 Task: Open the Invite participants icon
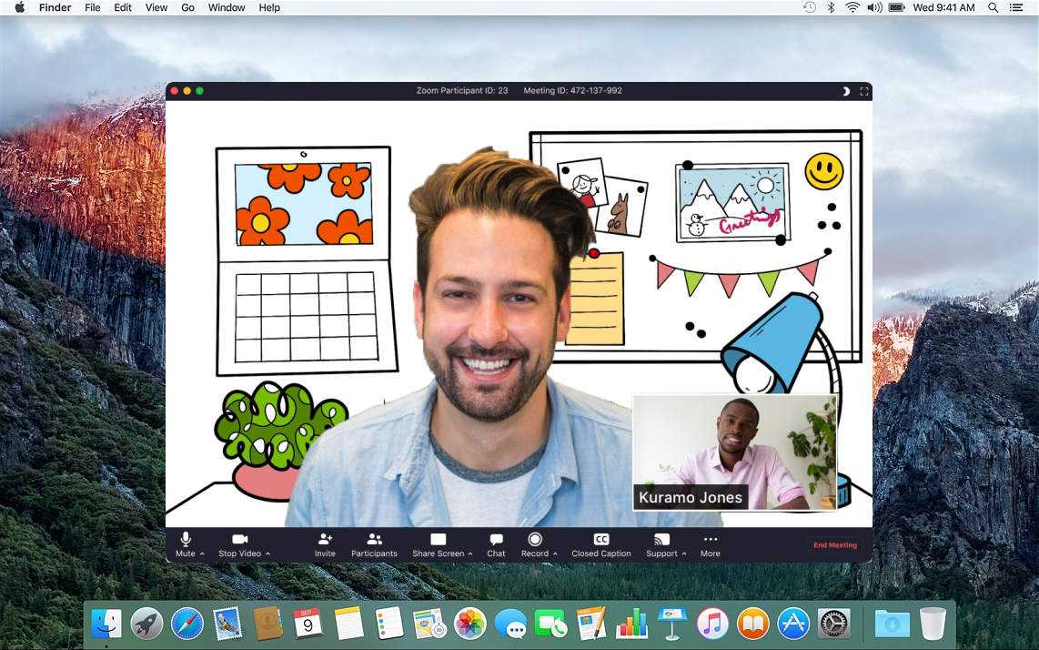[325, 540]
